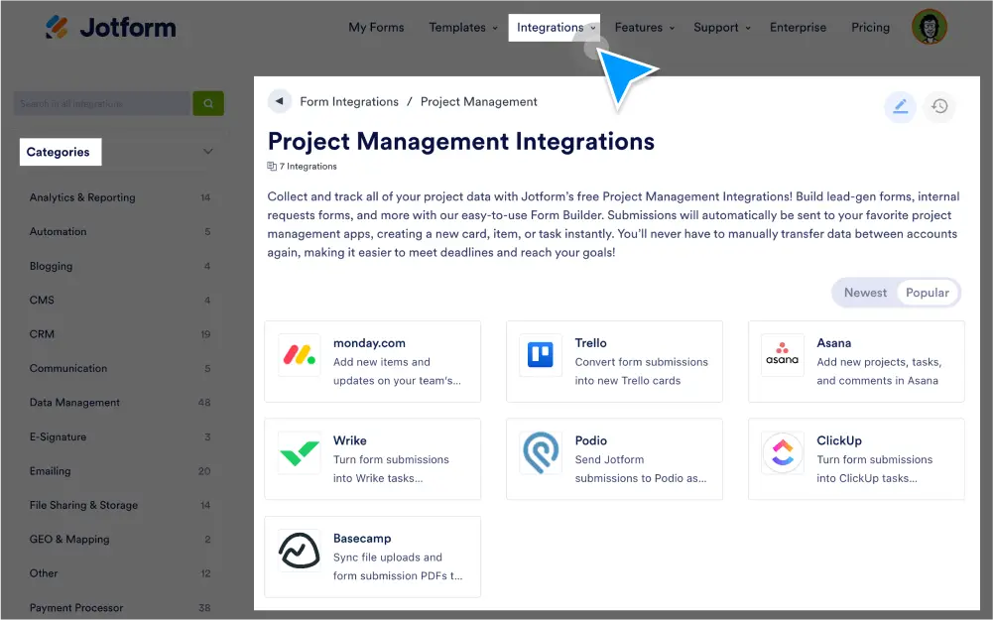Click the Trello integration icon
The height and width of the screenshot is (620, 993).
pyautogui.click(x=540, y=353)
